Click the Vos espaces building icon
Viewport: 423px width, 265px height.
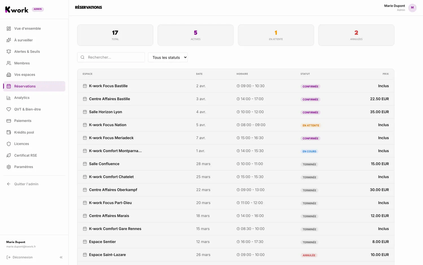click(x=9, y=75)
